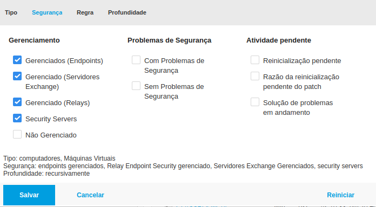Click the Salvar button
The image size is (376, 207).
click(x=29, y=195)
